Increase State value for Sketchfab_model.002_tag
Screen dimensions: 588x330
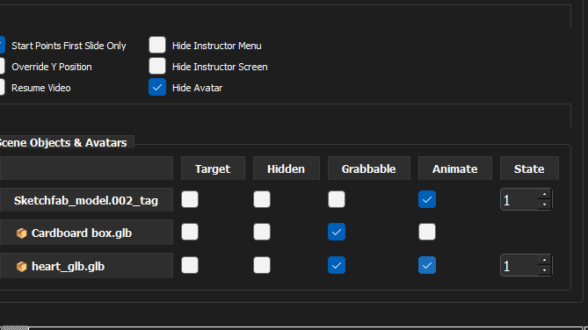(545, 195)
